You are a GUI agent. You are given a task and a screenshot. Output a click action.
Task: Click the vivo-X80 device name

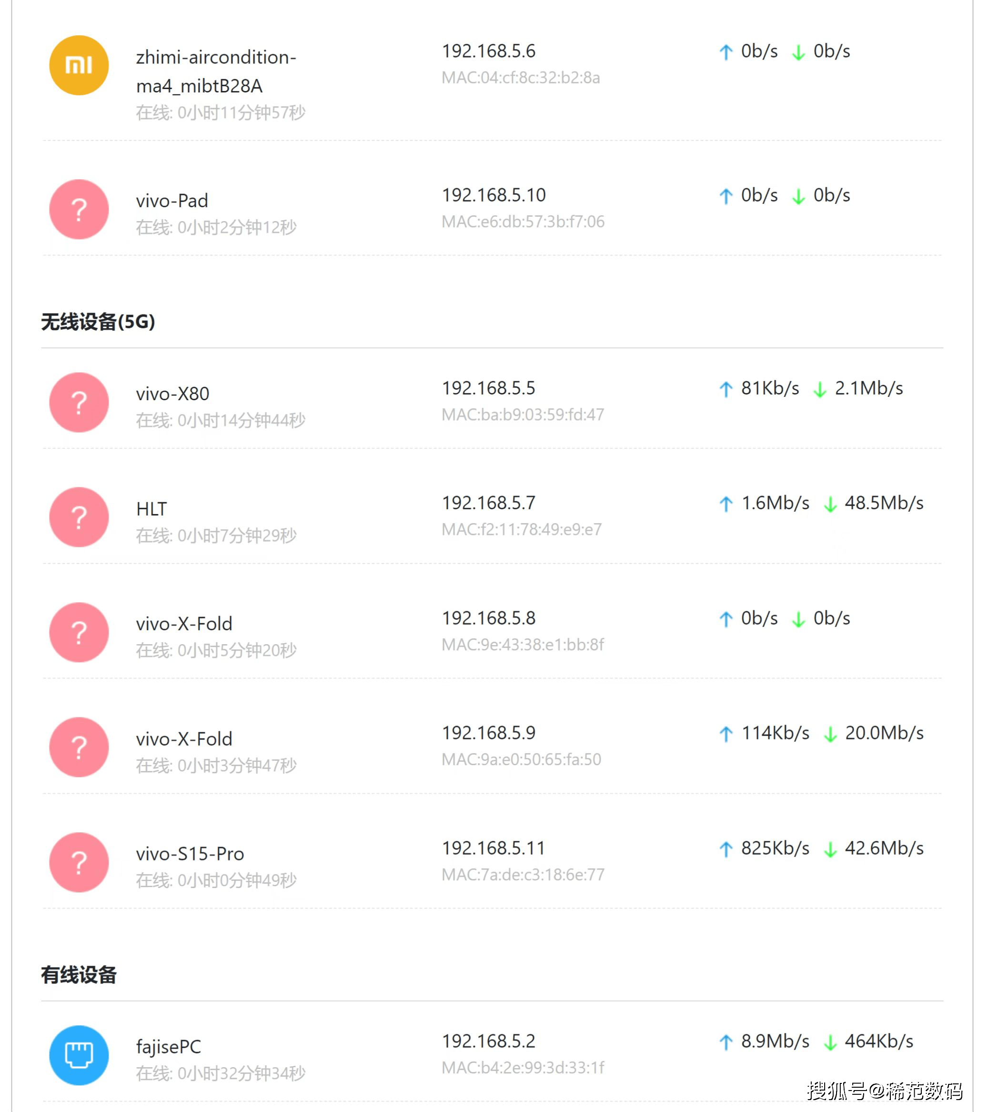tap(172, 394)
